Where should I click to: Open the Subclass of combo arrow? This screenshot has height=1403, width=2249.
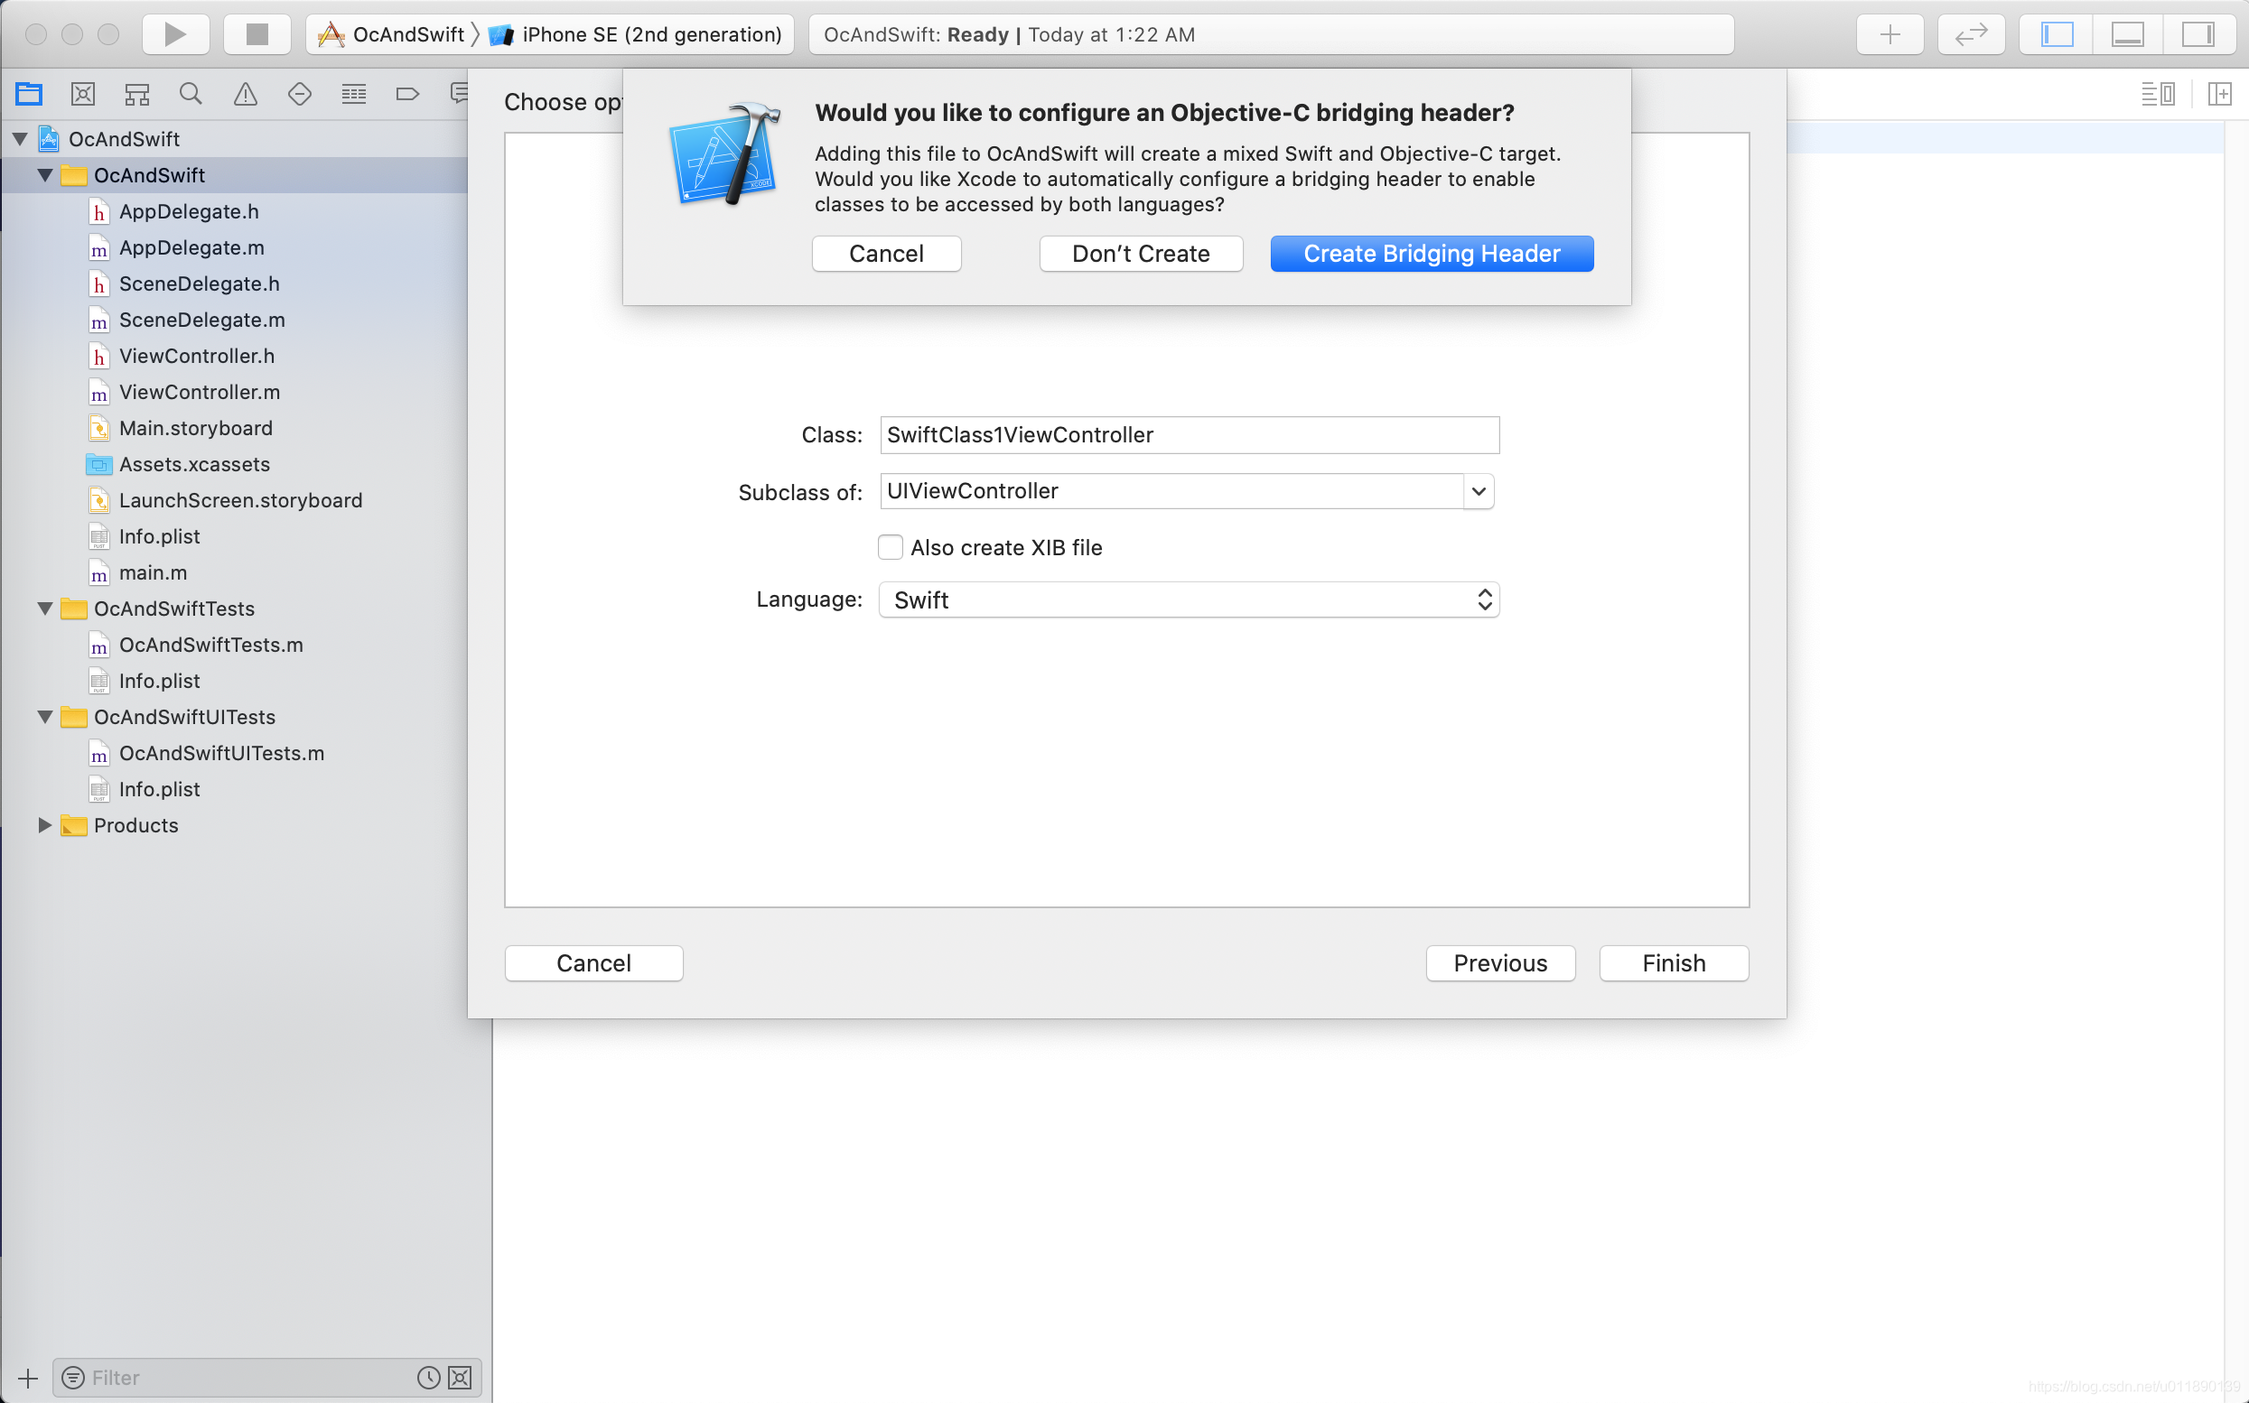coord(1478,491)
